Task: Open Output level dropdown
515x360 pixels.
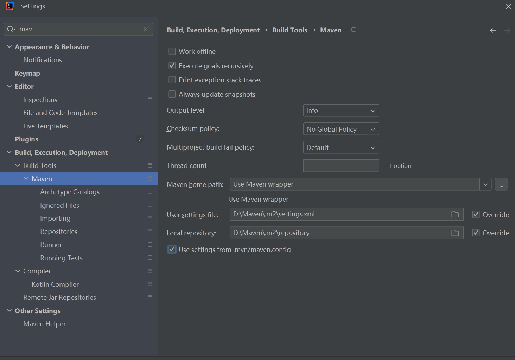Action: 341,110
